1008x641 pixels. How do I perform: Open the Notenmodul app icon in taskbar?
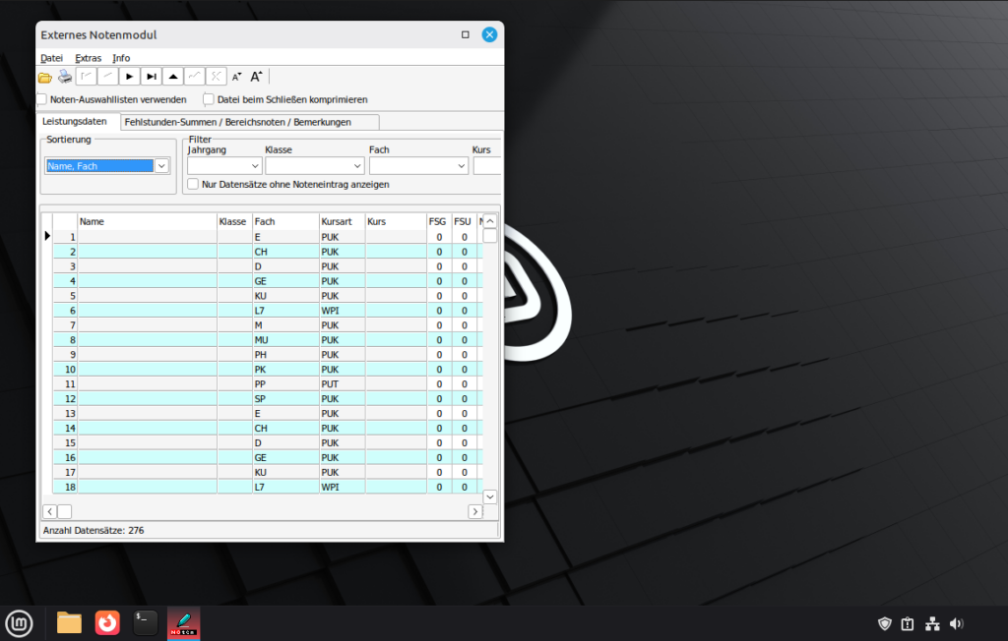click(x=183, y=622)
